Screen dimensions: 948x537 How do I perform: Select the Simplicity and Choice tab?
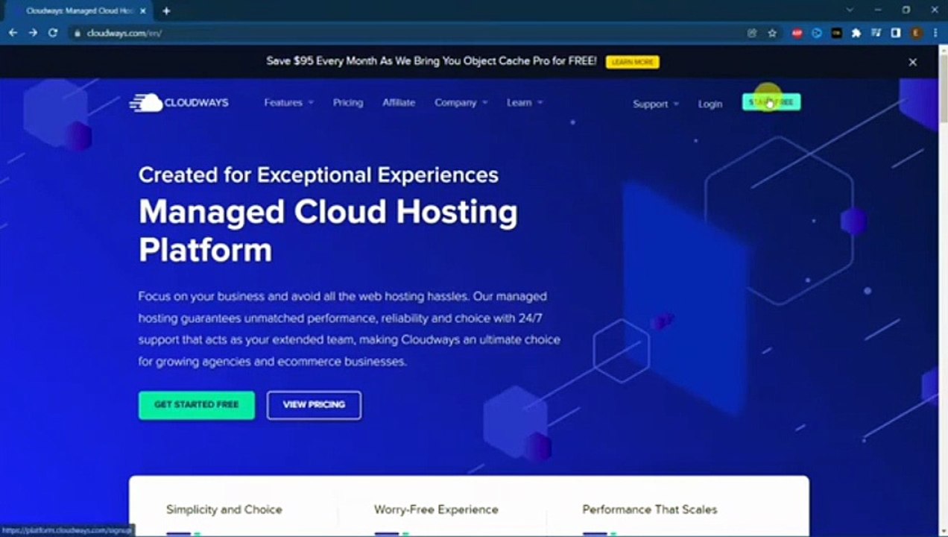pos(224,509)
